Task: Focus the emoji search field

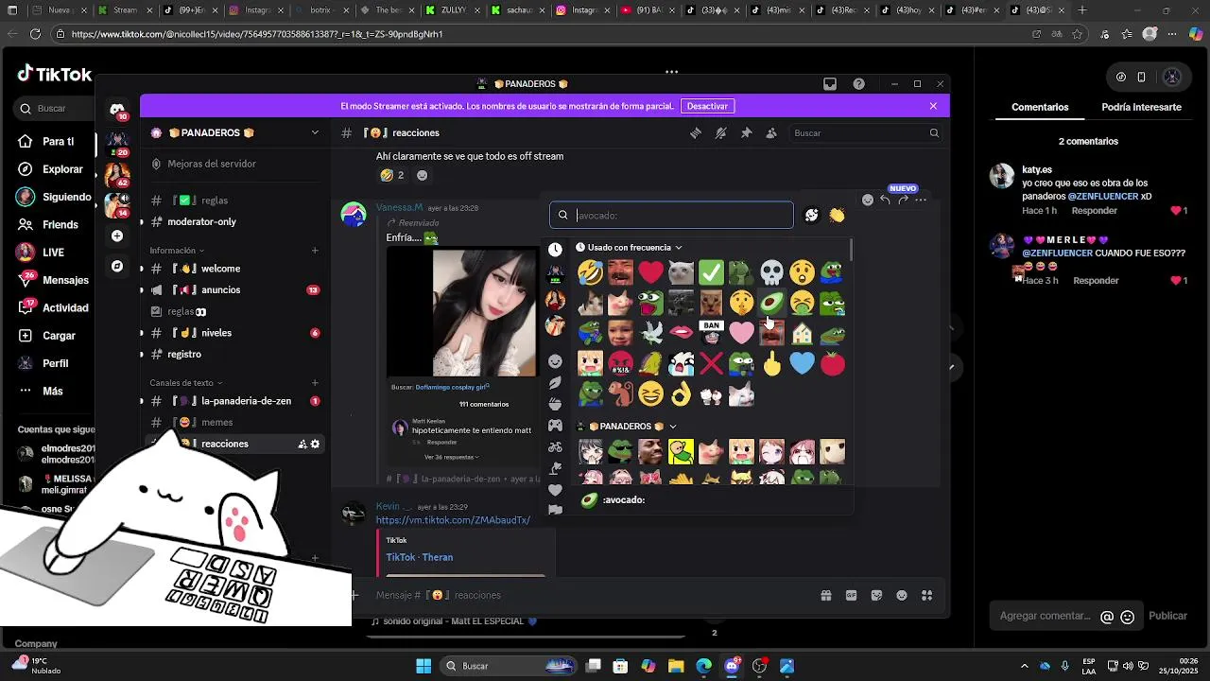Action: click(671, 216)
